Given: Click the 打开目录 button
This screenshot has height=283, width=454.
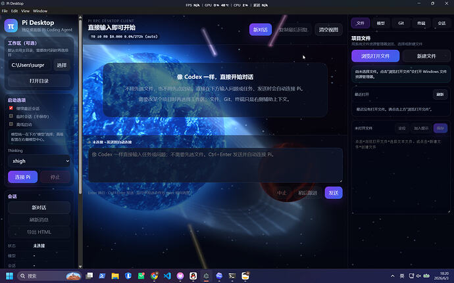Looking at the screenshot, I should [39, 81].
